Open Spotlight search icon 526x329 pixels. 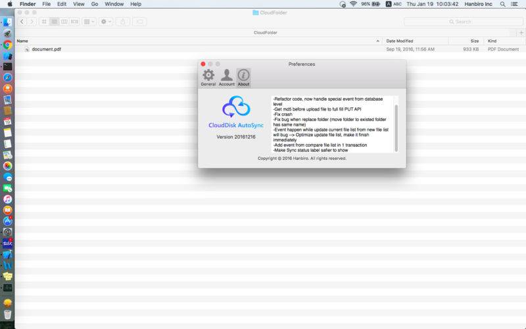(502, 4)
